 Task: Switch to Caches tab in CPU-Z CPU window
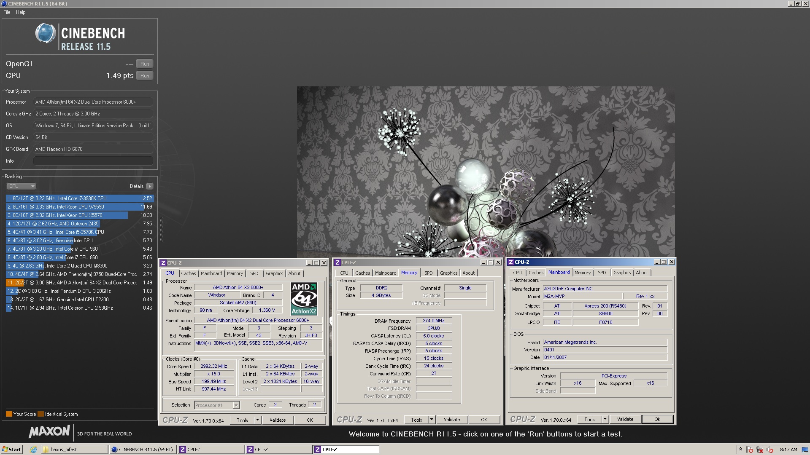pos(189,273)
